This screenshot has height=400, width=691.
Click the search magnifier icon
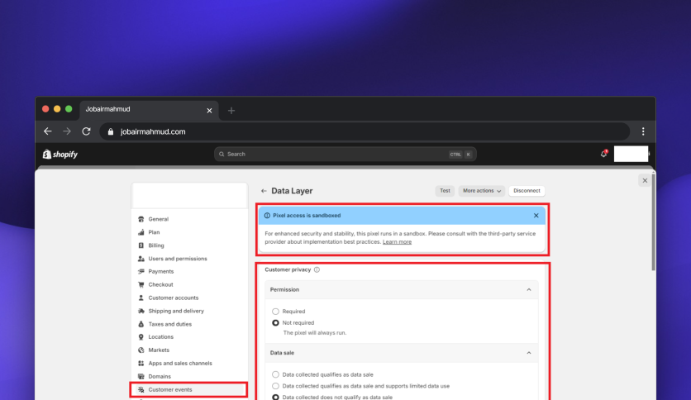222,155
